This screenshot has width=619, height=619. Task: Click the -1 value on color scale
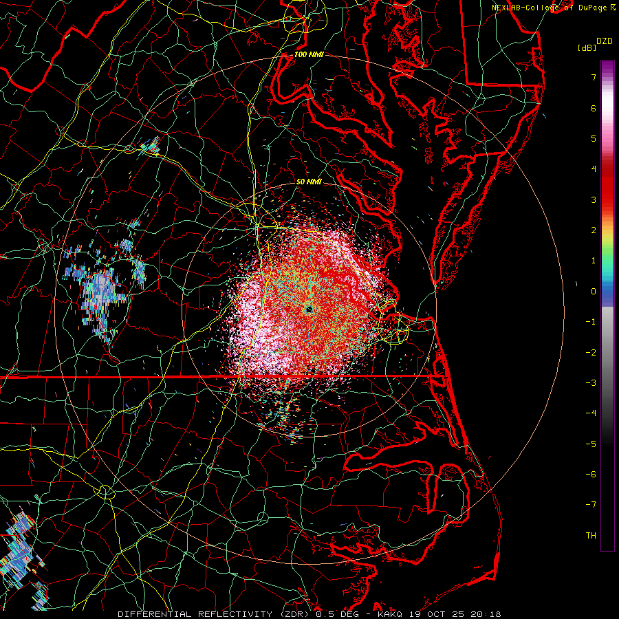point(591,322)
